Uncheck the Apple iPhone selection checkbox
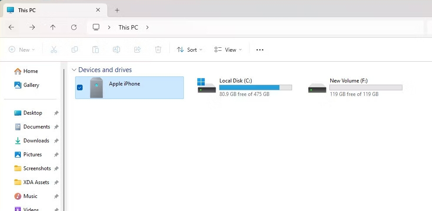This screenshot has width=432, height=211. [80, 87]
